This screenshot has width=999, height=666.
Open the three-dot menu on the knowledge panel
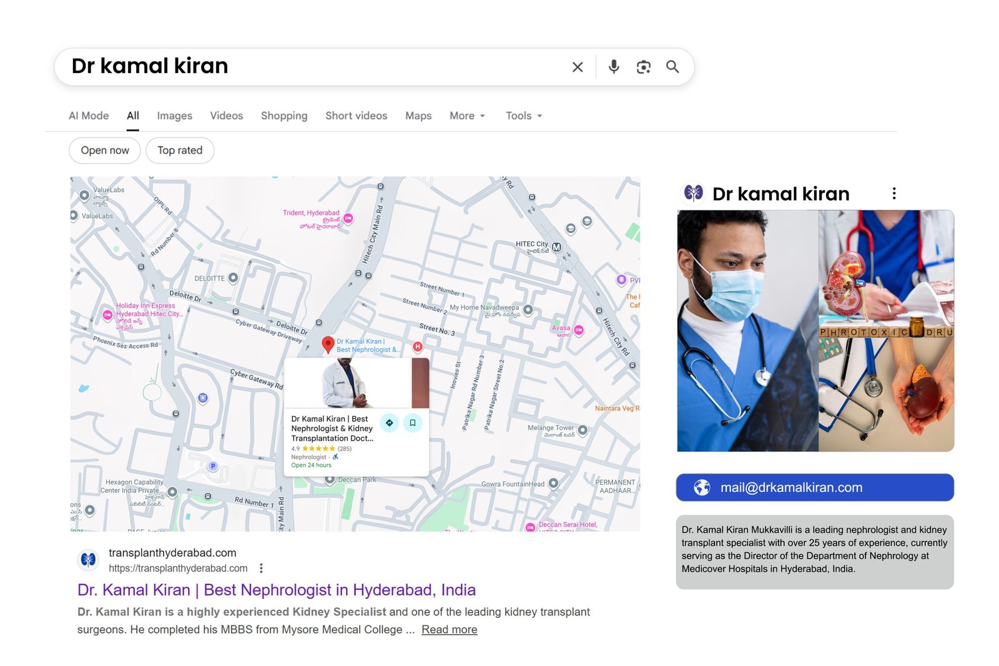click(x=895, y=193)
